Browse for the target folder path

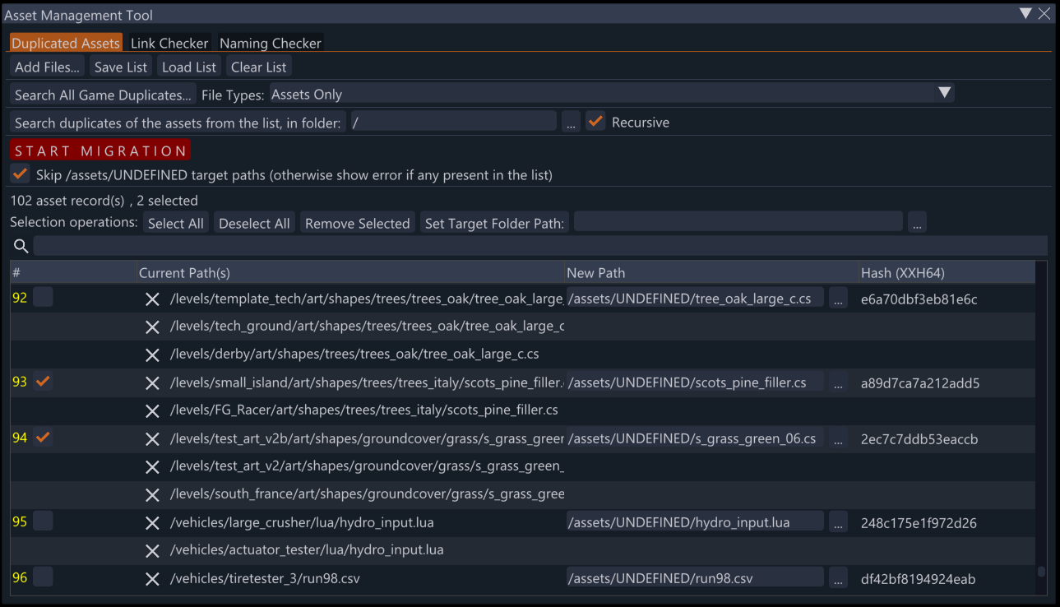coord(917,223)
